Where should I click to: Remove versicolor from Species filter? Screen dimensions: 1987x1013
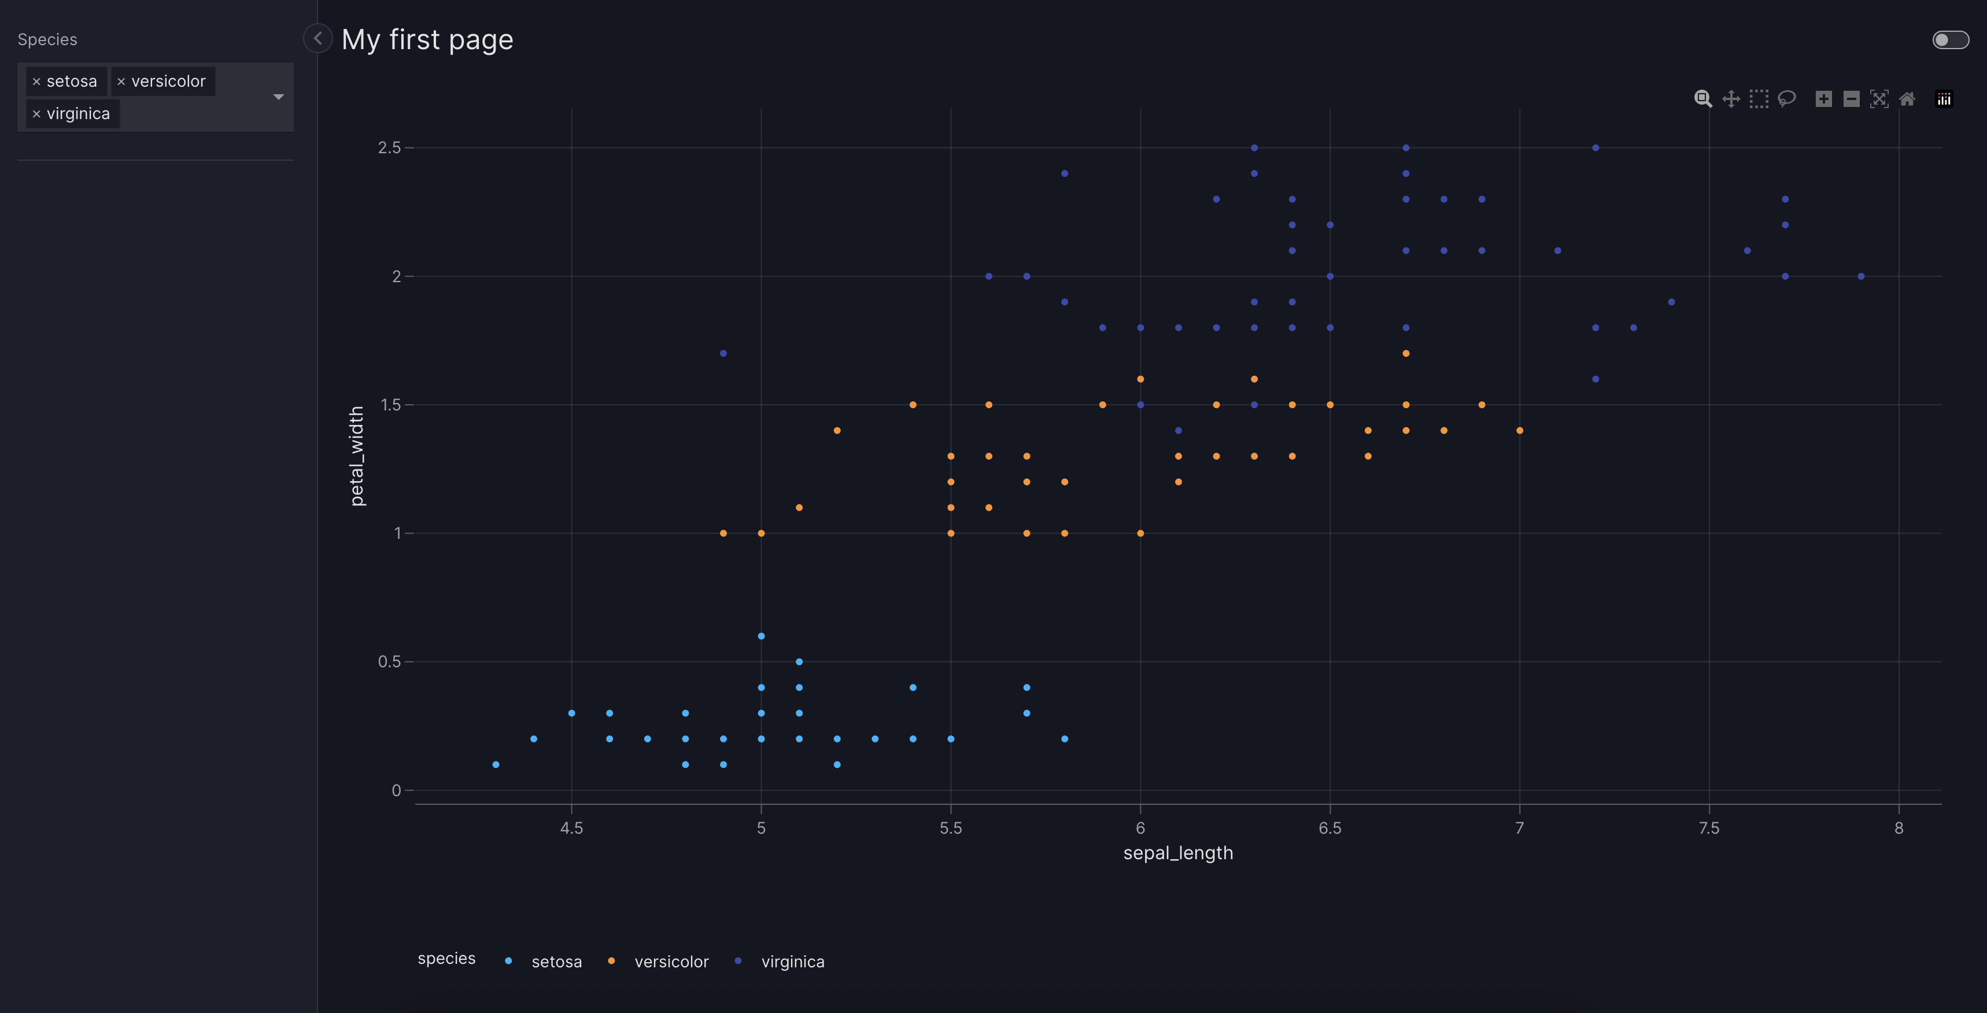(121, 82)
